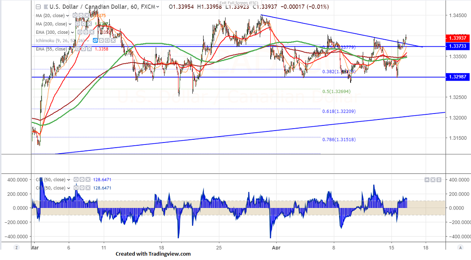Delete the EMA (55, close) indicator
The height and width of the screenshot is (260, 471).
pos(89,49)
